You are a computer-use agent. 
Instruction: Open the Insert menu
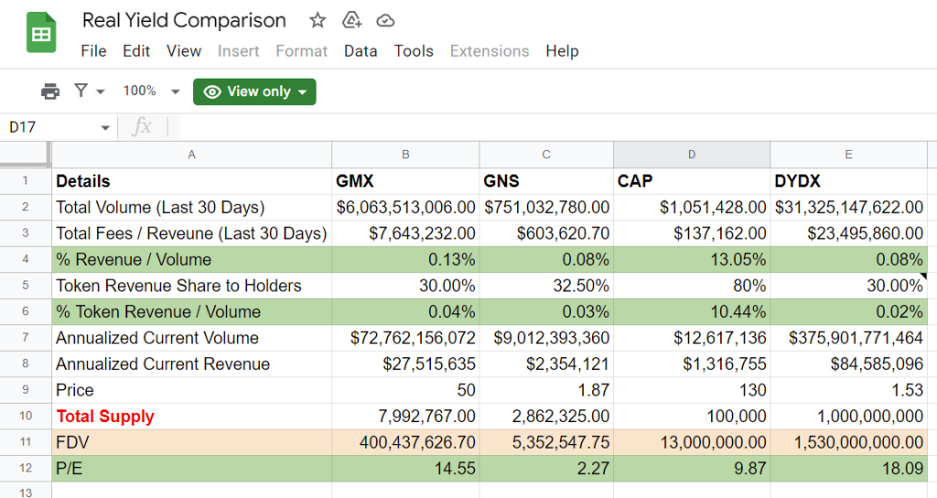[239, 51]
